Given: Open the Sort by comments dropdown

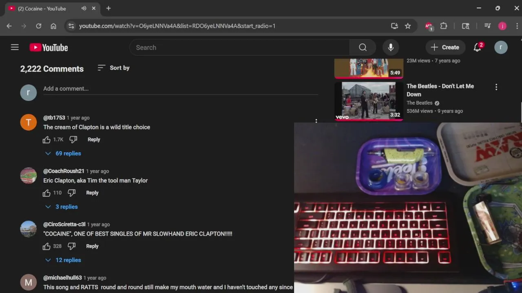Looking at the screenshot, I should pos(113,68).
